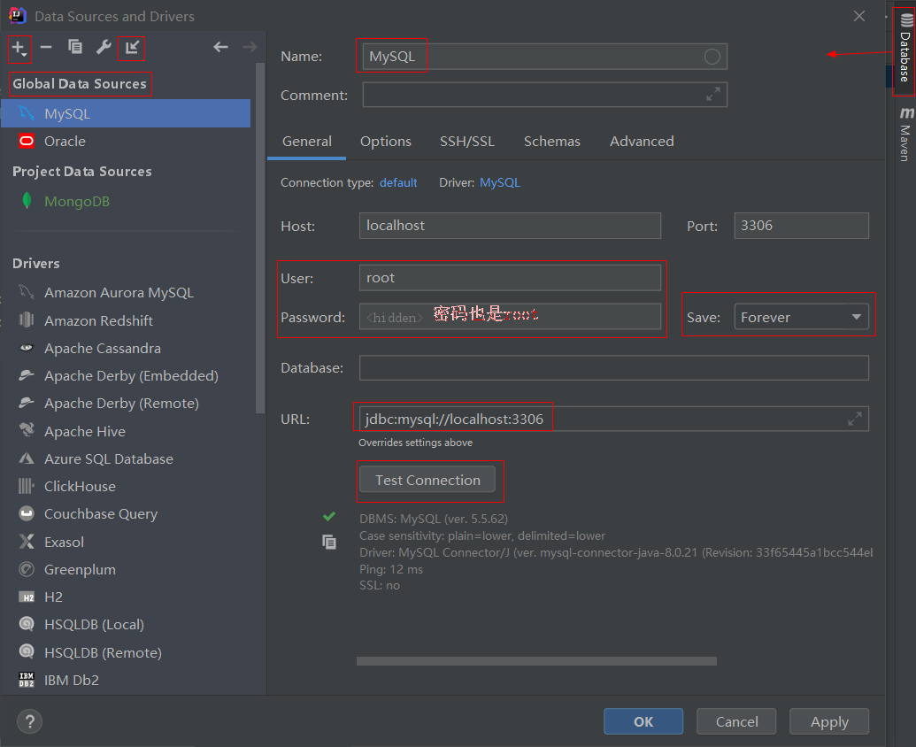The image size is (916, 747).
Task: Duplicate the data source via copy icon
Action: point(75,48)
